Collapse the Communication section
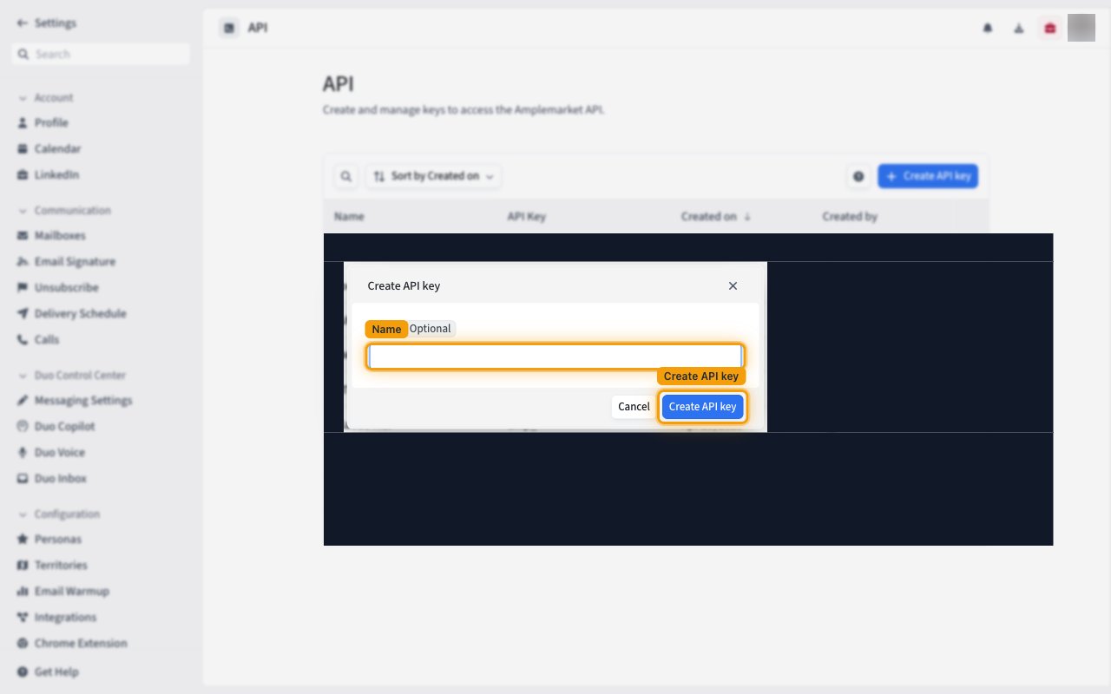This screenshot has height=694, width=1111. coord(23,211)
